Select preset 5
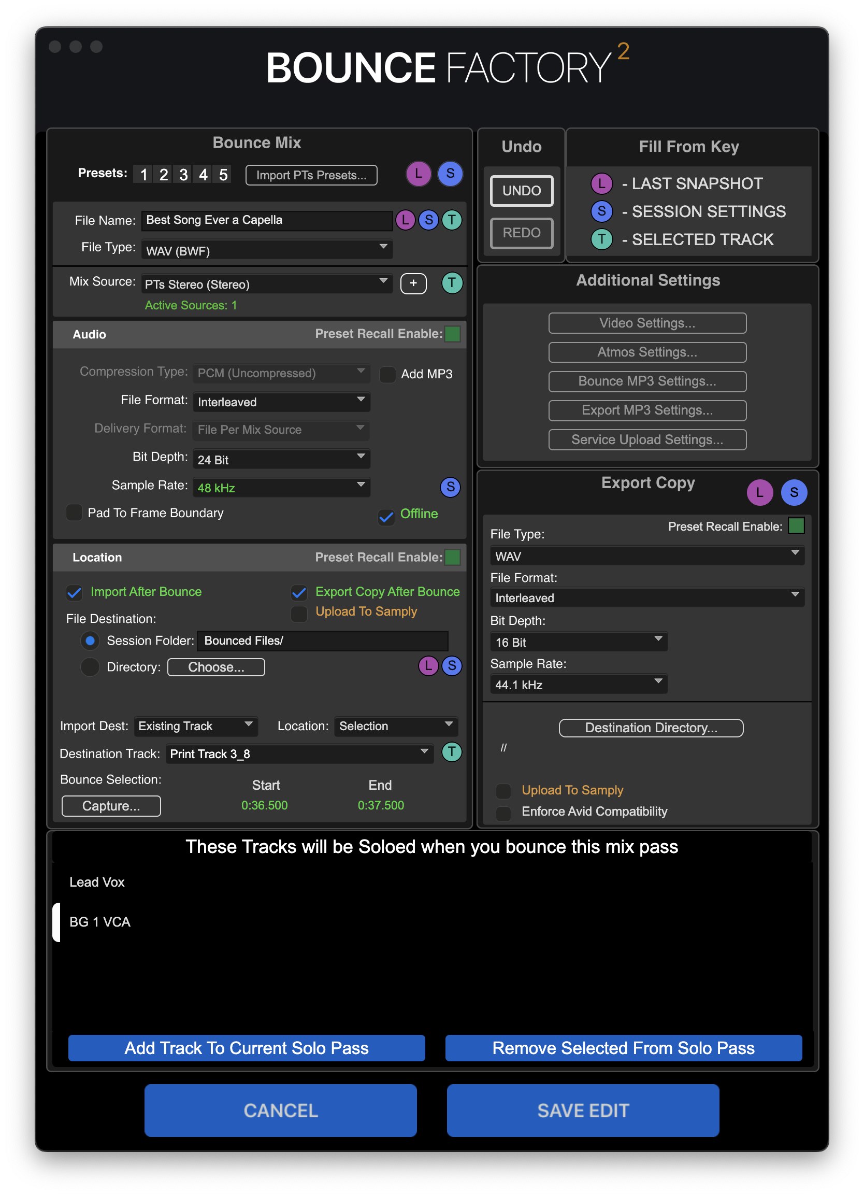The height and width of the screenshot is (1195, 864). 223,175
